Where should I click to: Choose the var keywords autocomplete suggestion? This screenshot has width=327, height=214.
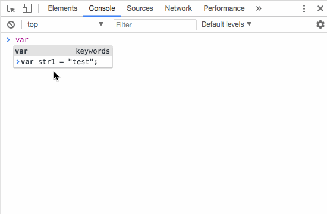coord(63,51)
